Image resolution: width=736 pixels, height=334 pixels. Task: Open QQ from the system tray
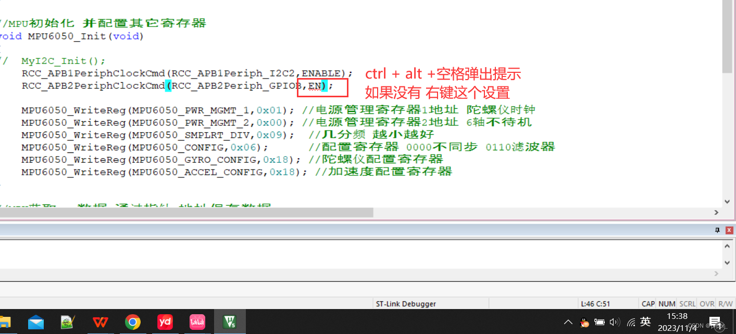(x=584, y=322)
